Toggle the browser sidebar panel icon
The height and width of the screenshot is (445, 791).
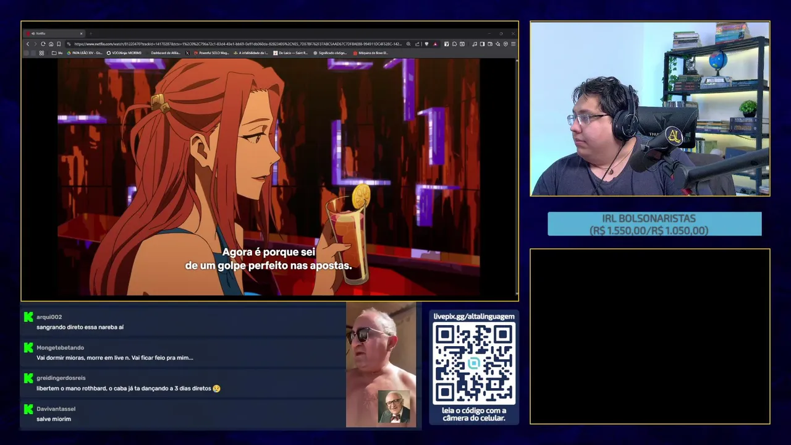pyautogui.click(x=482, y=44)
